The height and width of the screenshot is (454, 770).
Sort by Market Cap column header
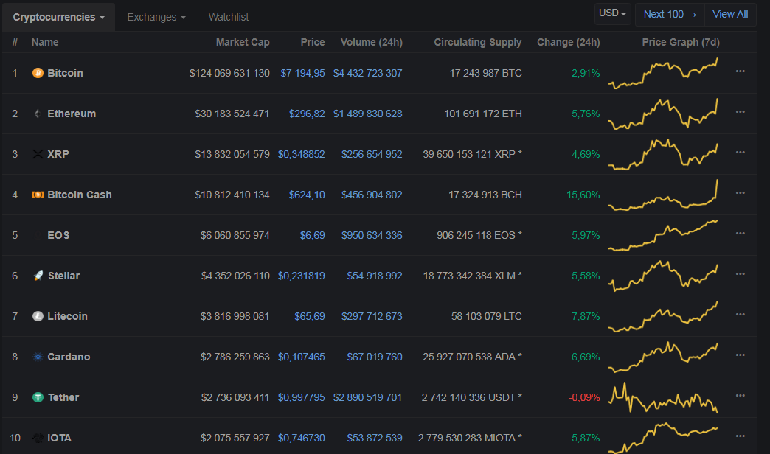click(x=243, y=42)
